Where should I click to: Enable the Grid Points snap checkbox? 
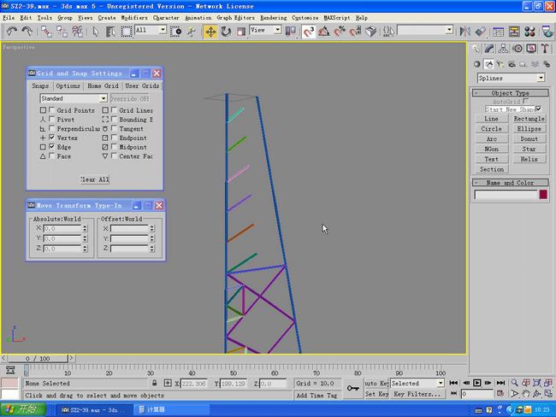pyautogui.click(x=52, y=110)
